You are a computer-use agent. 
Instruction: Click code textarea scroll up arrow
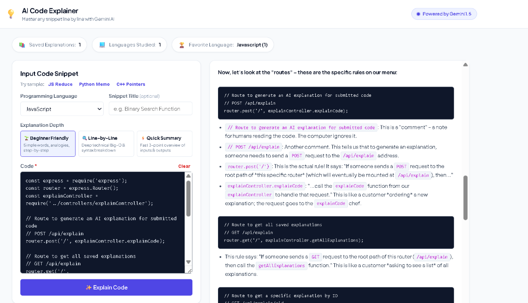click(188, 176)
